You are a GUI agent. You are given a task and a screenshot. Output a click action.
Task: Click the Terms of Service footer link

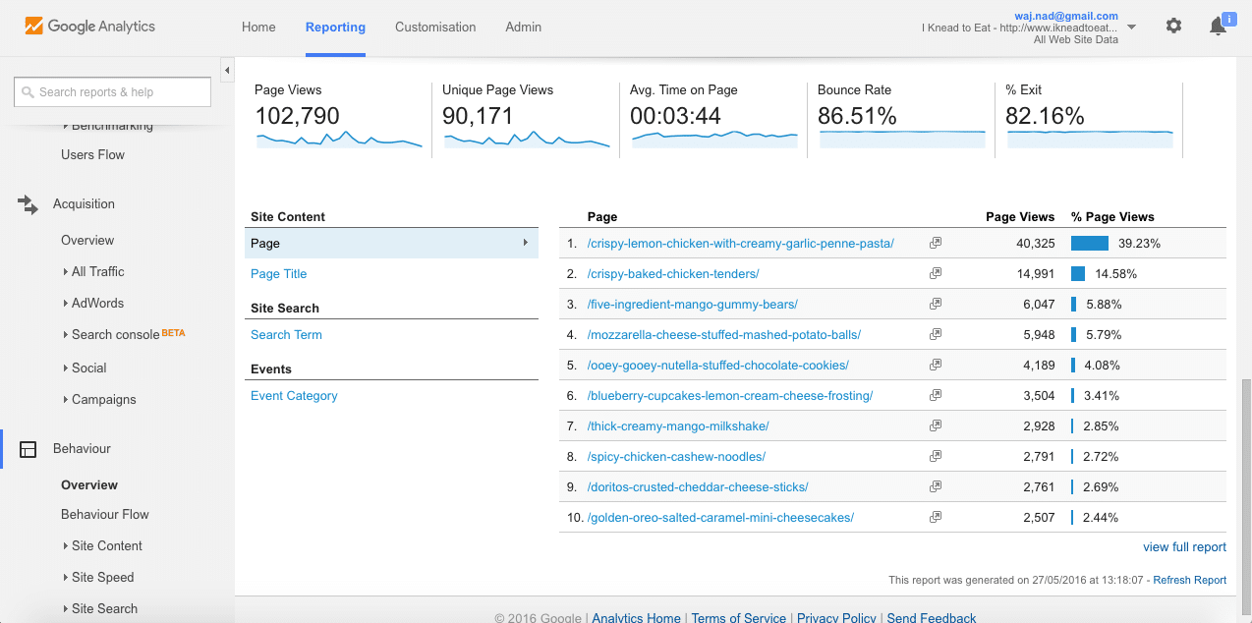coord(739,617)
